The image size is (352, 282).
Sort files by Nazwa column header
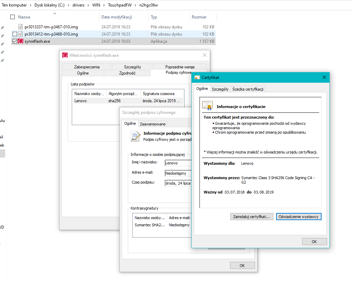pos(24,17)
